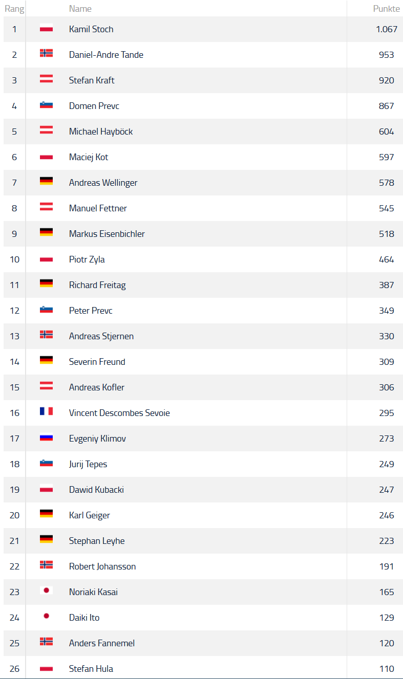Click the Polish flag next to Kamil Stoch
403x679 pixels.
46,29
